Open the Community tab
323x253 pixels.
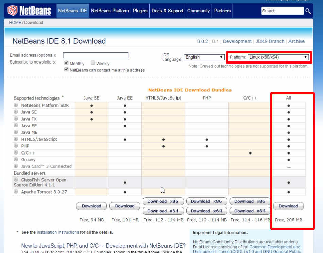click(199, 11)
